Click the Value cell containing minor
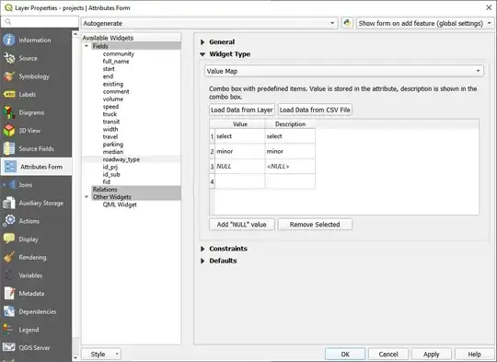Image resolution: width=497 pixels, height=362 pixels. point(239,151)
